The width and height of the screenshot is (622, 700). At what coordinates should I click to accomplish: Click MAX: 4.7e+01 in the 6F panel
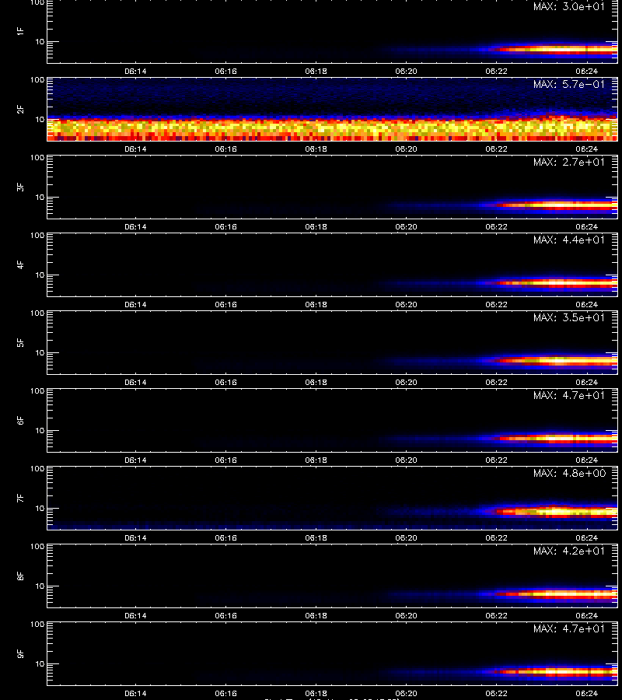[569, 395]
